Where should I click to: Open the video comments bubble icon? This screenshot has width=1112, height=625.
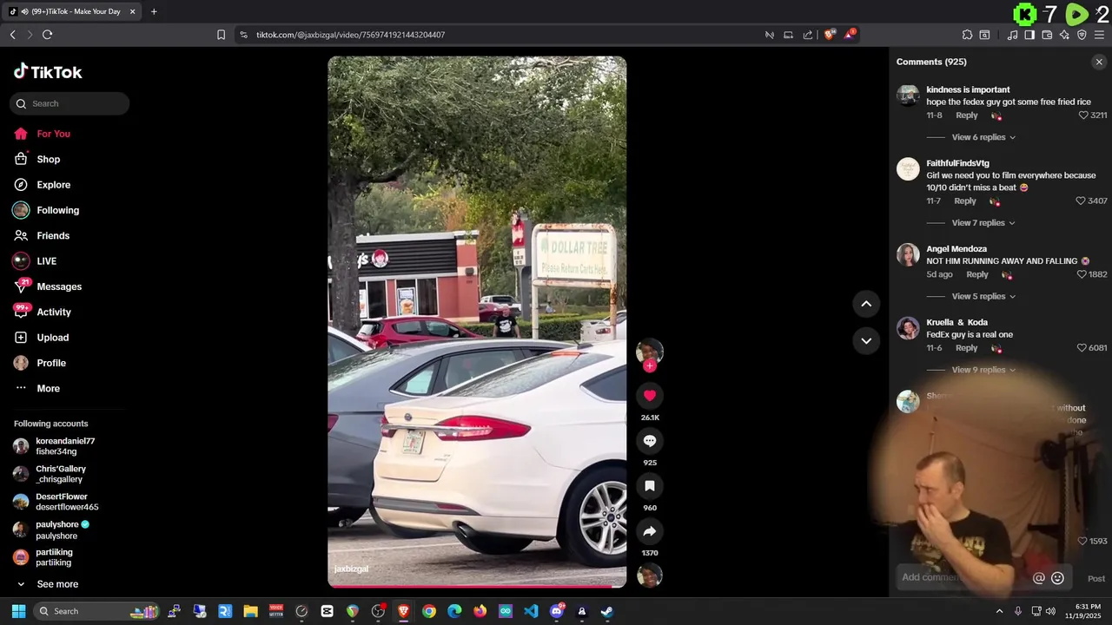click(650, 441)
